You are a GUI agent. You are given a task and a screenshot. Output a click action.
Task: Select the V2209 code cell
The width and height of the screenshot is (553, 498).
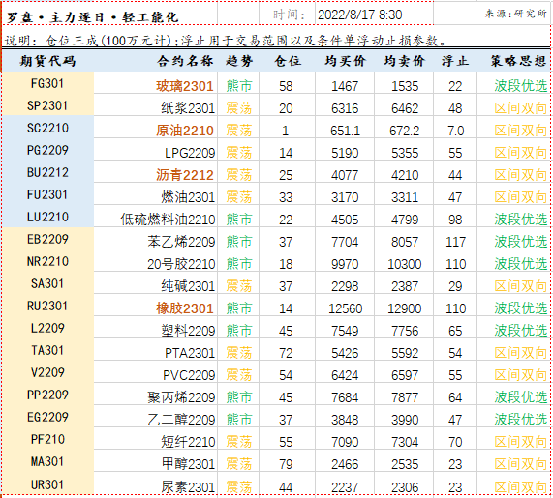[x=47, y=372]
